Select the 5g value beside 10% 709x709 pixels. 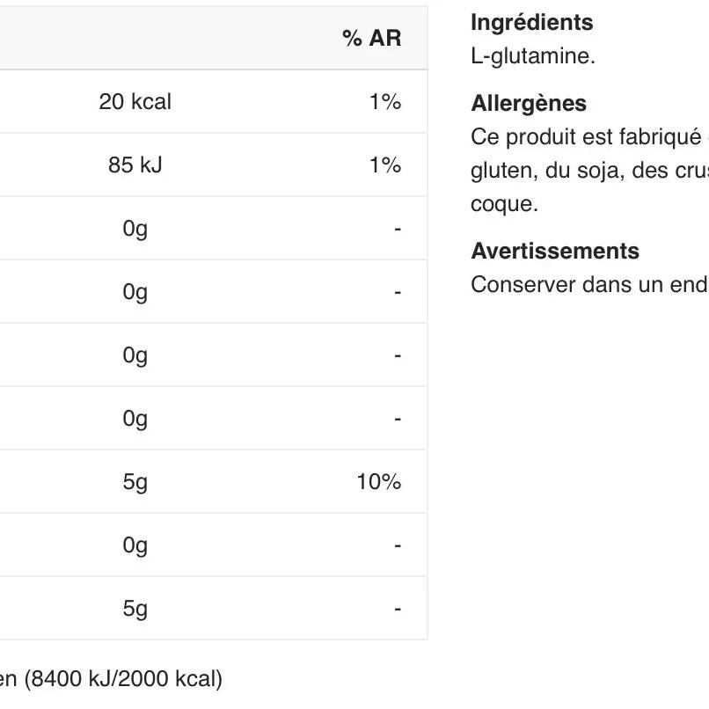(x=135, y=482)
